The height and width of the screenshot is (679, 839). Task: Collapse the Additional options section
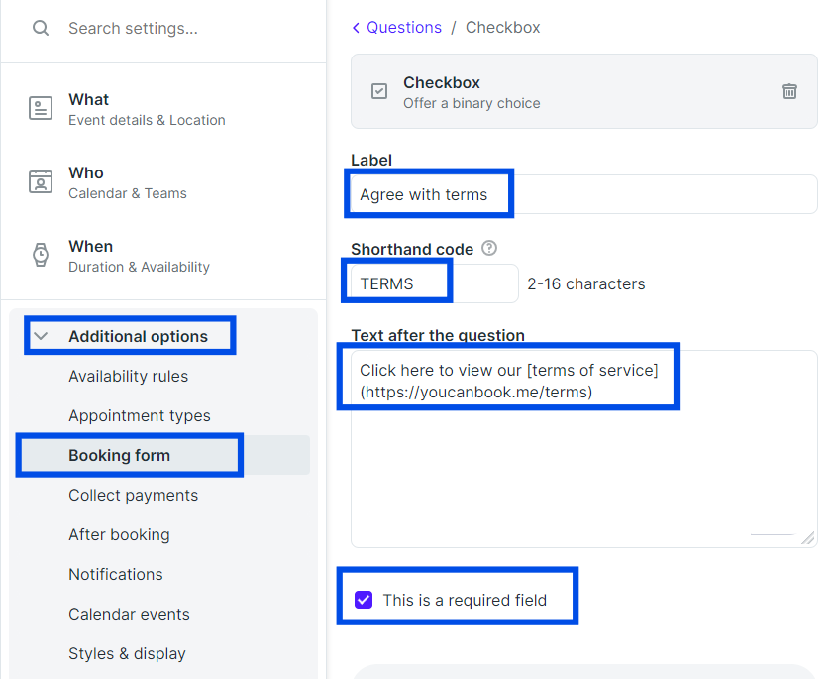(x=41, y=336)
